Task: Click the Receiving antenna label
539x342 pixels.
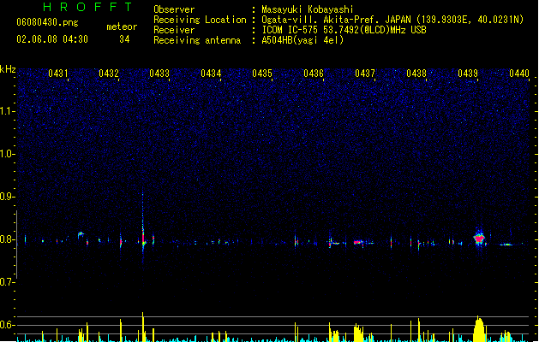Action: click(197, 40)
